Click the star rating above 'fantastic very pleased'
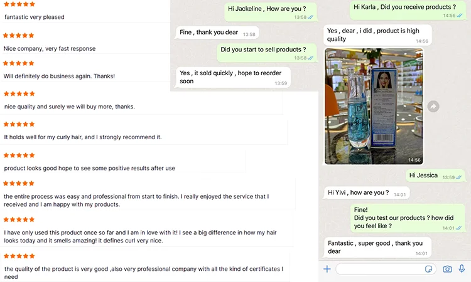471x282 pixels. pos(19,4)
